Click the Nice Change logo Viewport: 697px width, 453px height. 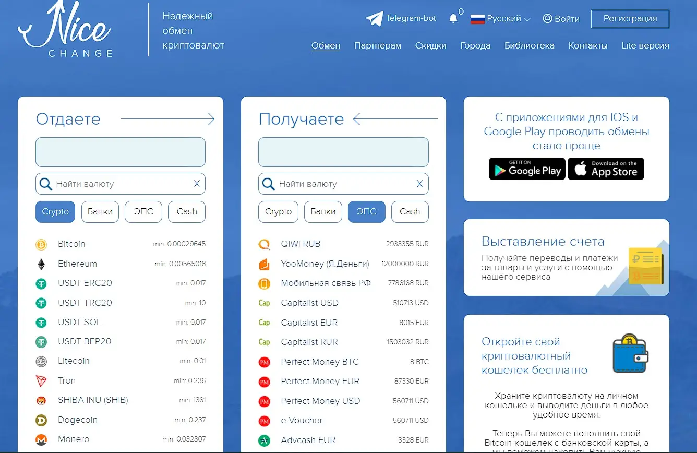pos(65,29)
